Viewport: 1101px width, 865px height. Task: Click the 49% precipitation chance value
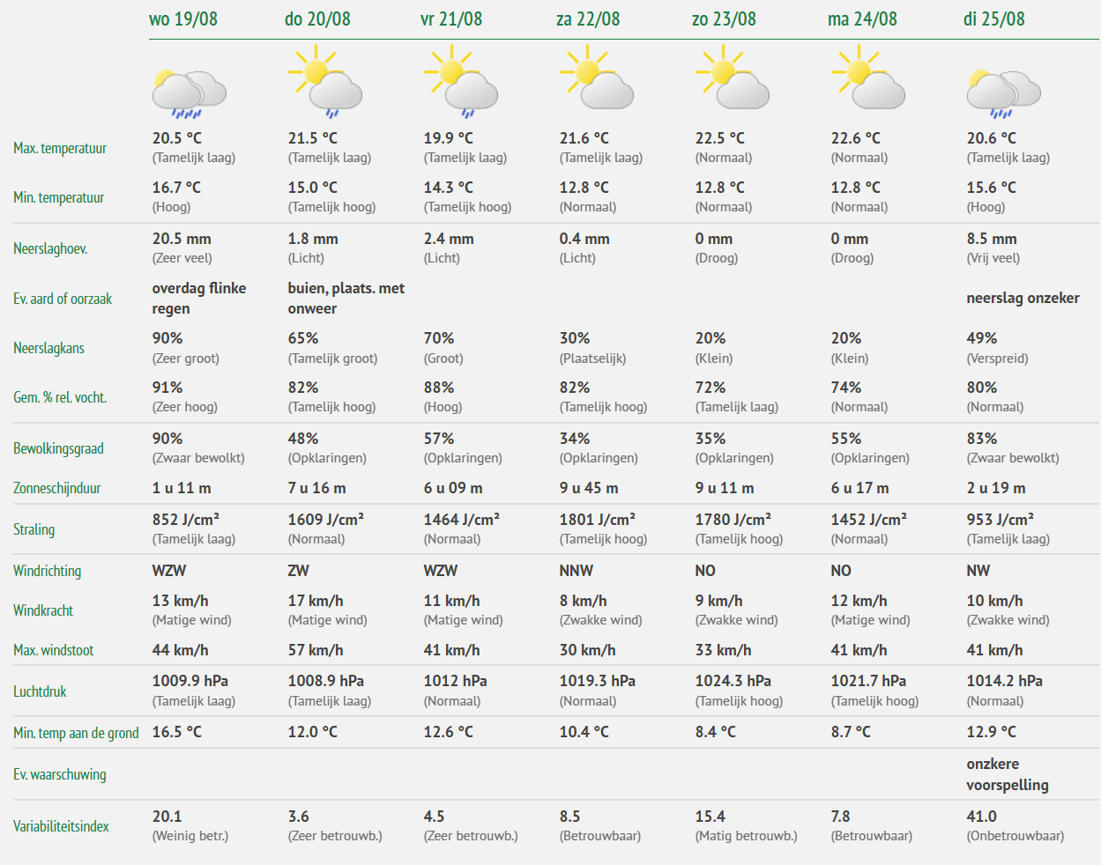coord(982,338)
